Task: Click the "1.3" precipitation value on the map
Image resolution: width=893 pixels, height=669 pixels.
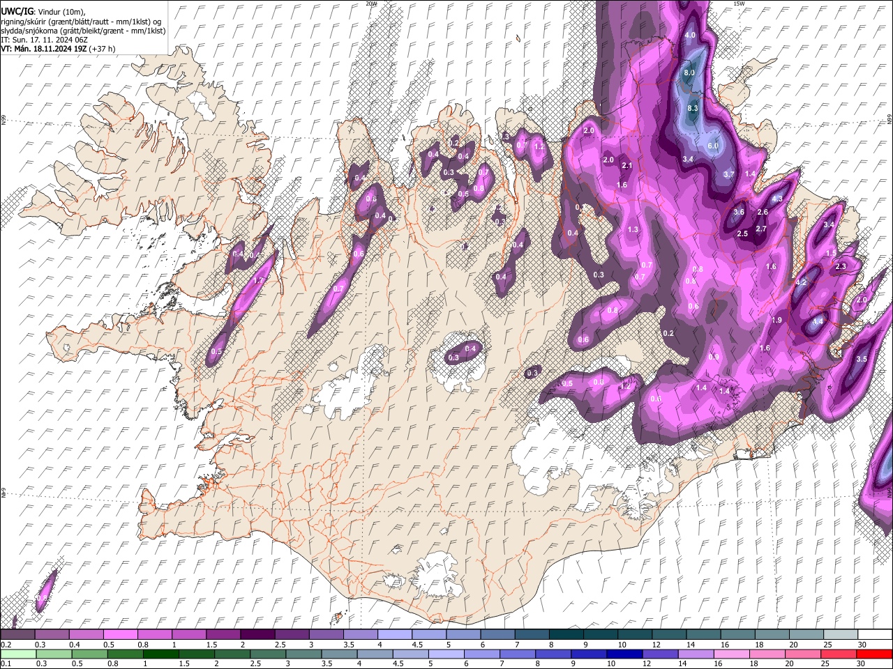Action: pos(633,229)
